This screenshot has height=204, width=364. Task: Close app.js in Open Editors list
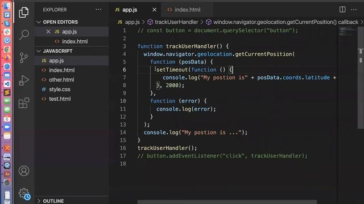click(x=48, y=32)
